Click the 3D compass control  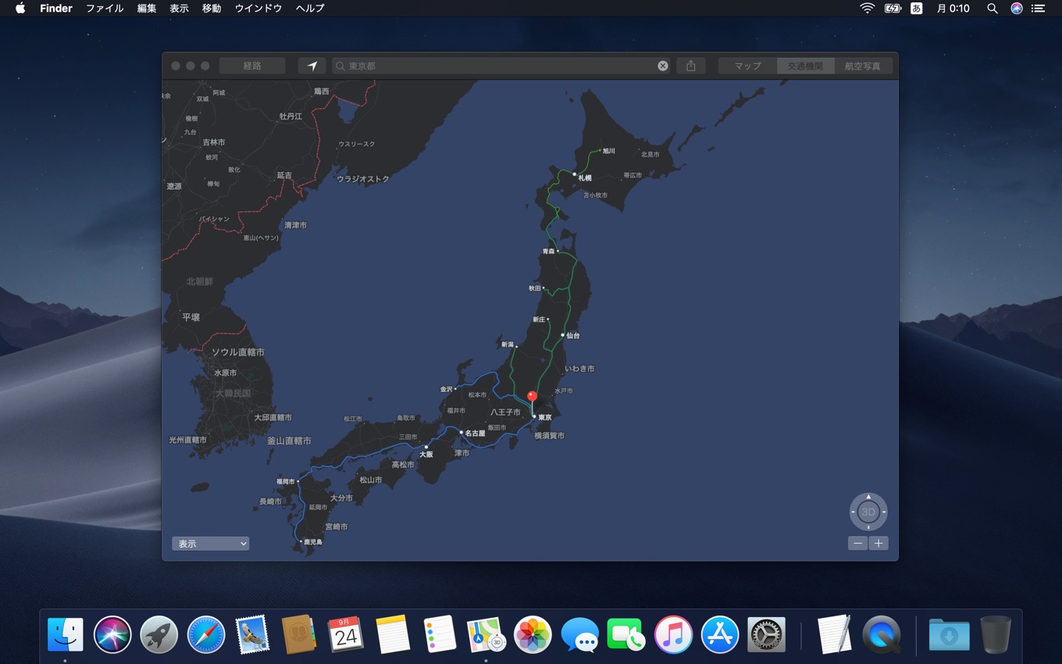(868, 512)
